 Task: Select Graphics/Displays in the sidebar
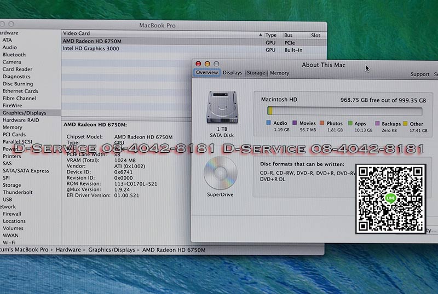point(24,113)
